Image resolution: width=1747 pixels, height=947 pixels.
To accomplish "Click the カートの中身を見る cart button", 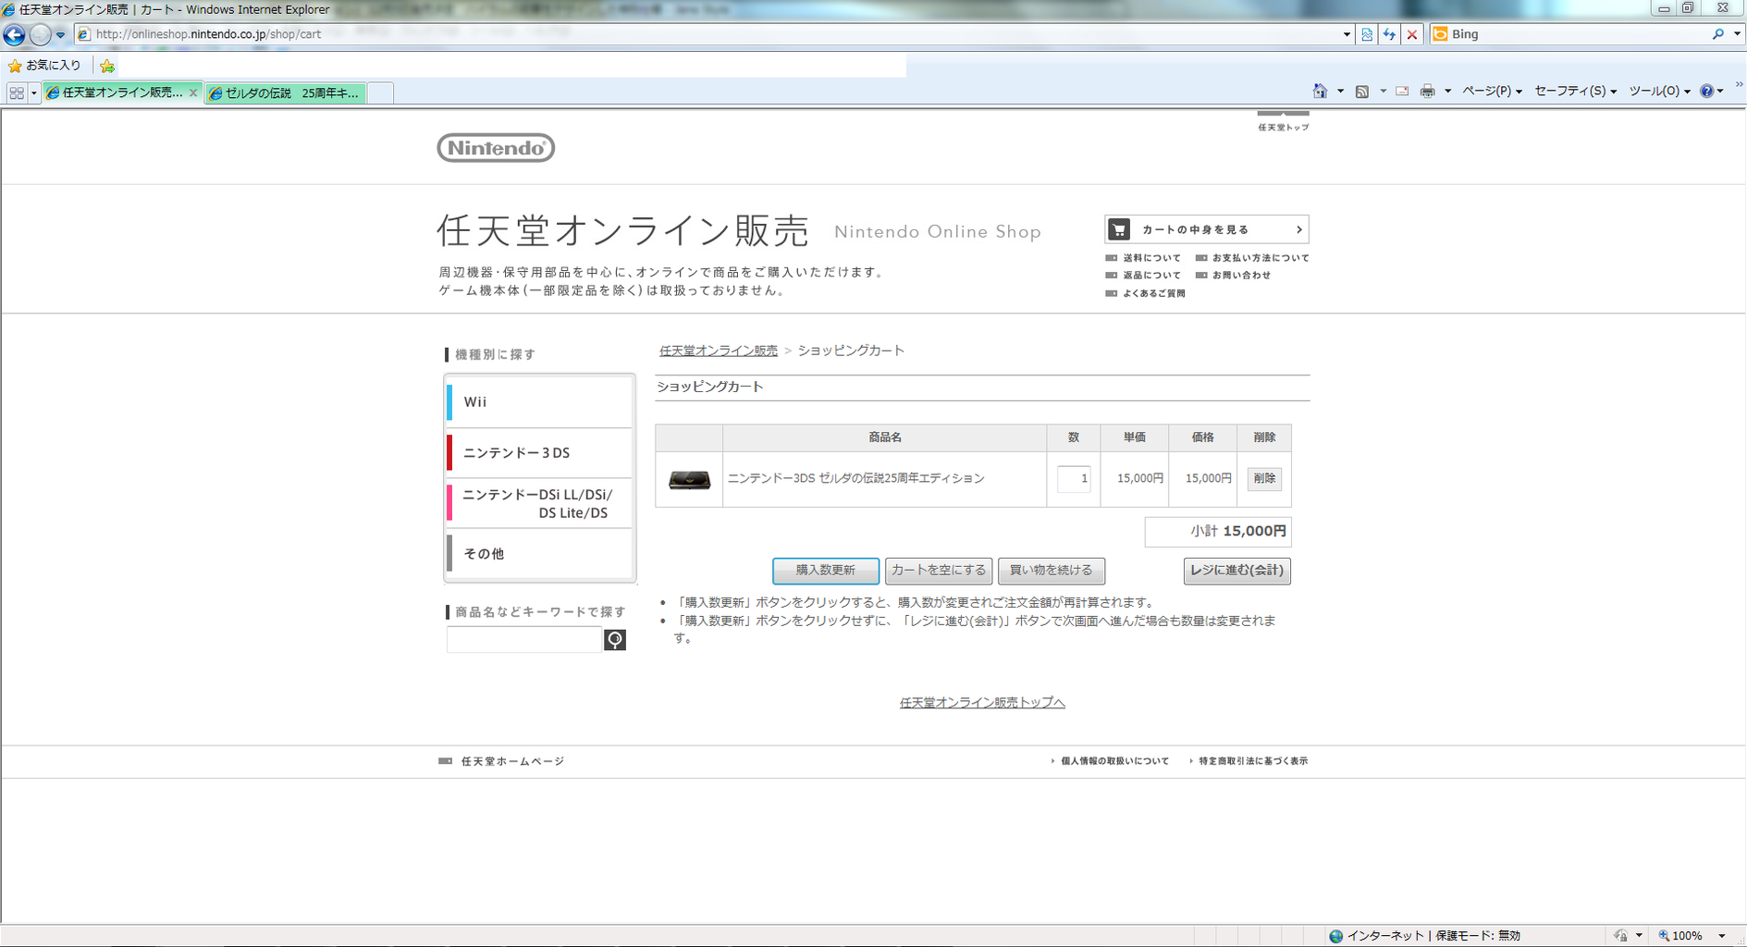I will tap(1207, 229).
